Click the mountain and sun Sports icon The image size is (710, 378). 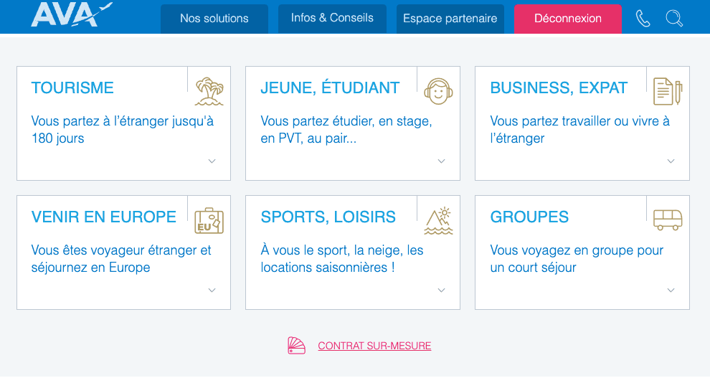click(438, 221)
